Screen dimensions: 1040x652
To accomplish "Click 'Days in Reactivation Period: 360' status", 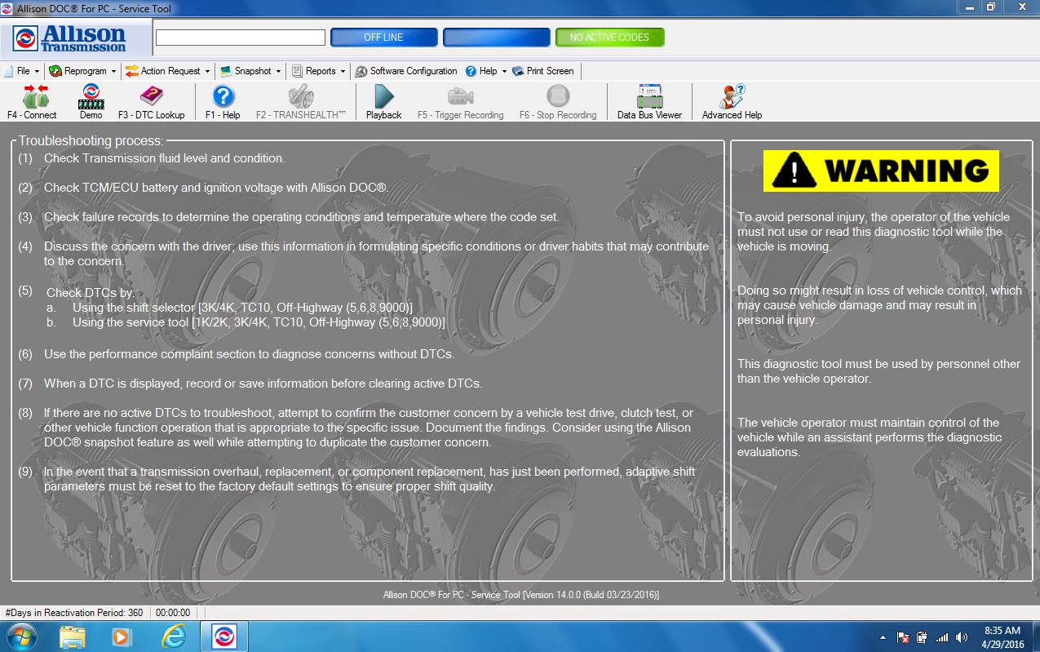I will pos(74,612).
